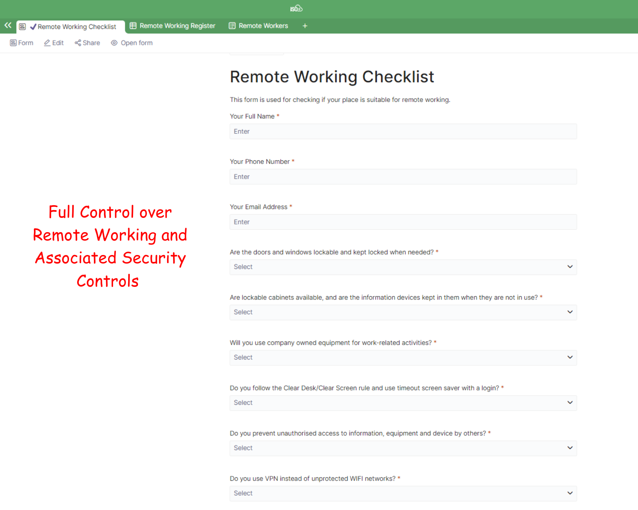Click the Remote Working Register table icon
This screenshot has height=510, width=638.
click(133, 26)
